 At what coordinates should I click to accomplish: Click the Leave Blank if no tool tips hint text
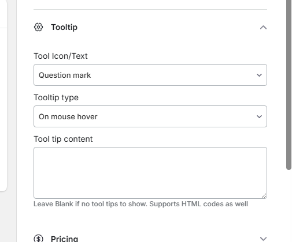[x=141, y=204]
